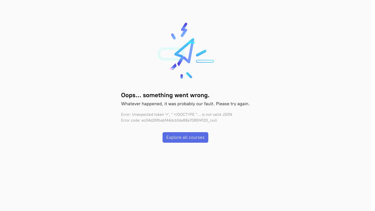375x211 pixels.
Task: Click the light purple dash near lightning bolt
Action: (173, 36)
